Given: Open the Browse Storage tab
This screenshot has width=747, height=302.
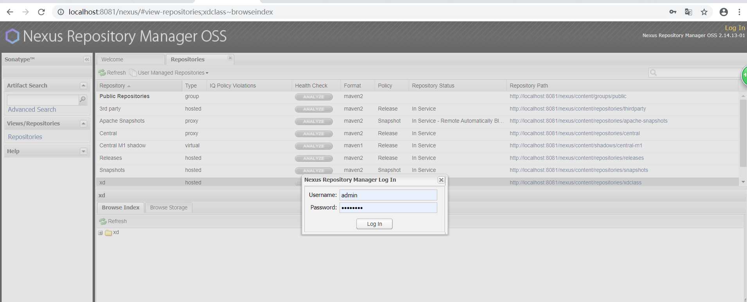Looking at the screenshot, I should pyautogui.click(x=169, y=207).
